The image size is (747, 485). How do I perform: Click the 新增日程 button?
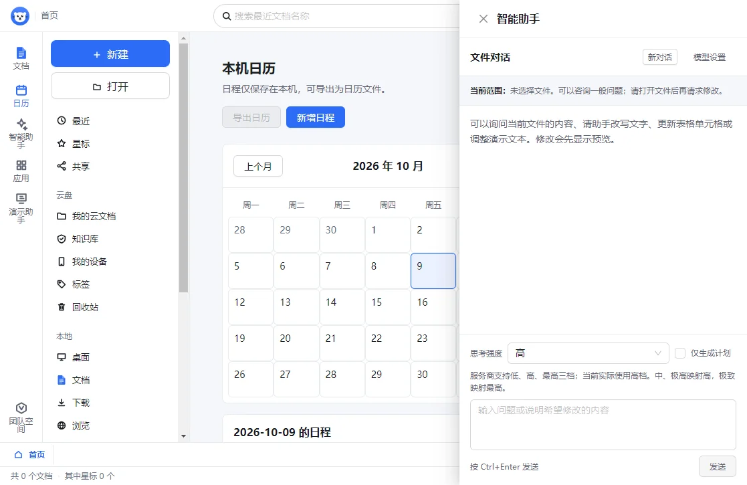[316, 117]
